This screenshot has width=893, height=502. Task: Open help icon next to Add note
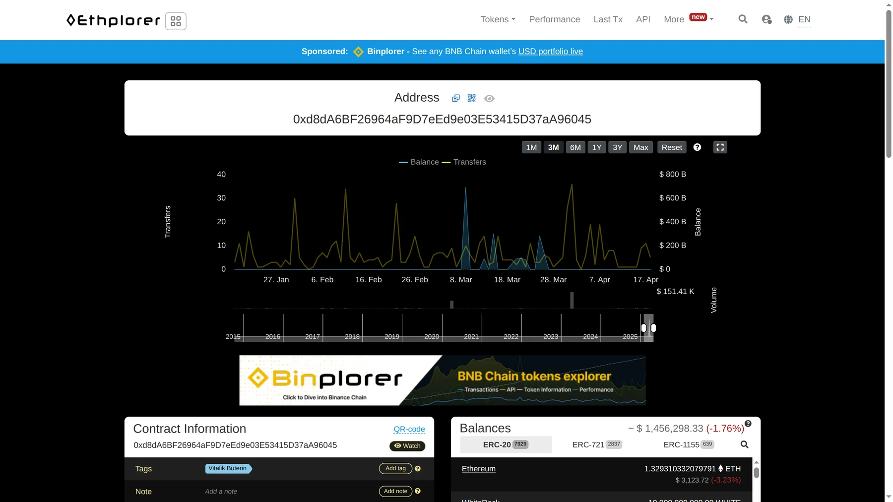tap(418, 491)
